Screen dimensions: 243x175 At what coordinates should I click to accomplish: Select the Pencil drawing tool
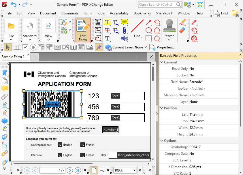(182, 22)
